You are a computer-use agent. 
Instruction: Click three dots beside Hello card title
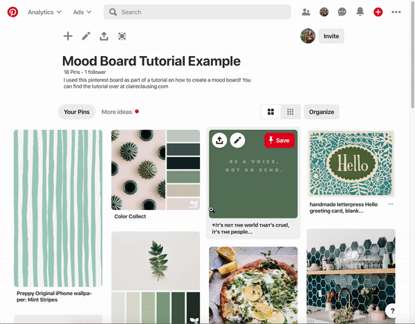click(x=391, y=204)
